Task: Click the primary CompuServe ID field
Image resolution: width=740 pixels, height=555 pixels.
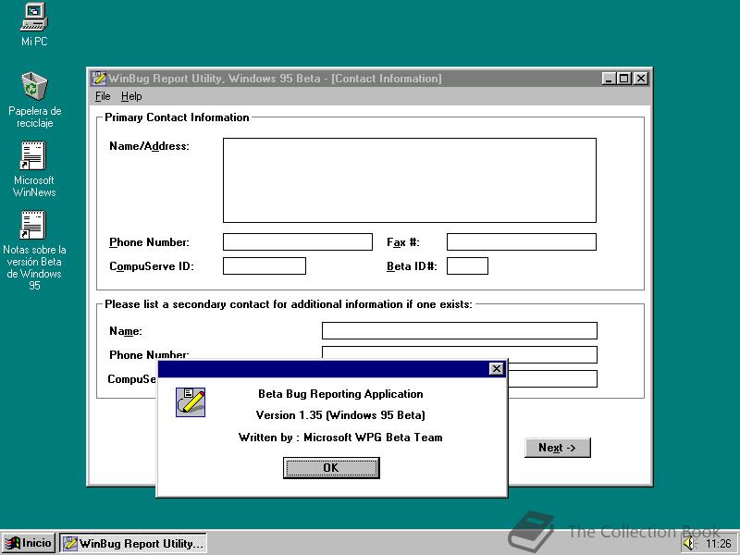Action: click(265, 266)
